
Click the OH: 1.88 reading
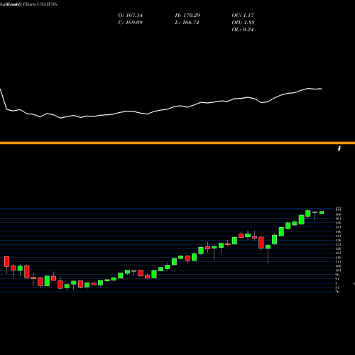click(244, 23)
